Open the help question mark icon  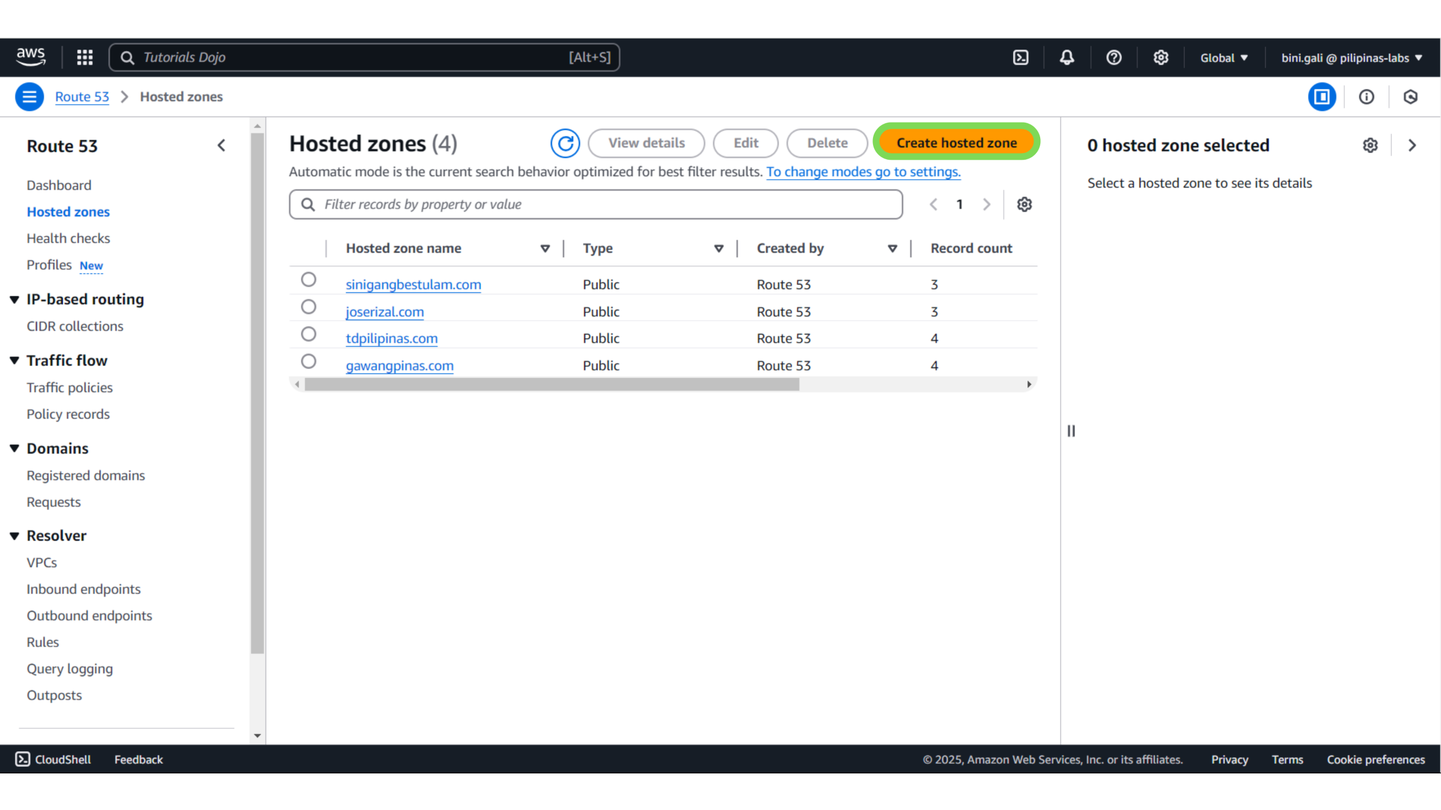pyautogui.click(x=1113, y=57)
